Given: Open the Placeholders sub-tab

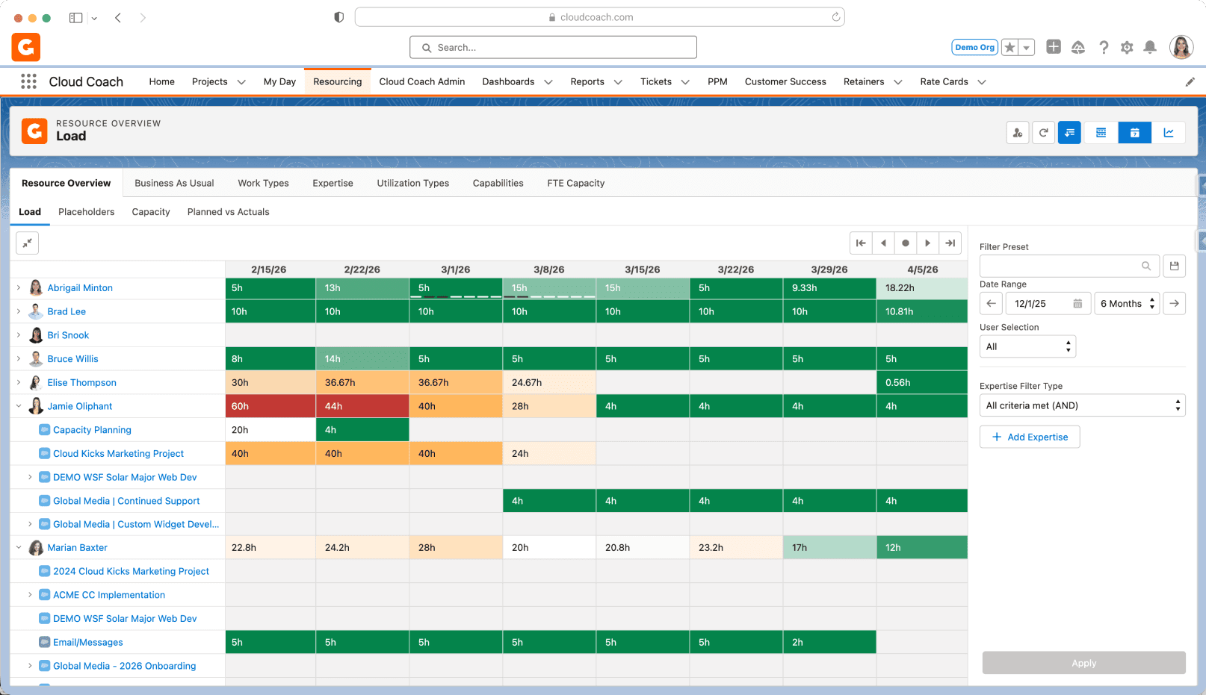Looking at the screenshot, I should point(87,212).
